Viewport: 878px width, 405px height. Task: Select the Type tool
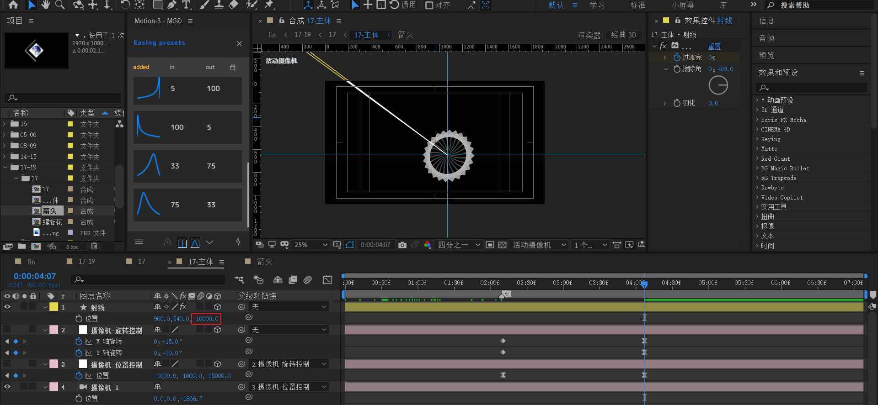coord(186,5)
